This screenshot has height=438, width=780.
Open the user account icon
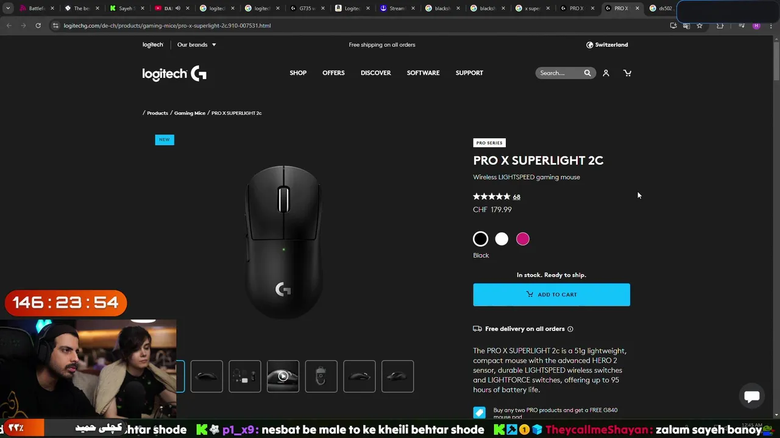click(x=606, y=73)
